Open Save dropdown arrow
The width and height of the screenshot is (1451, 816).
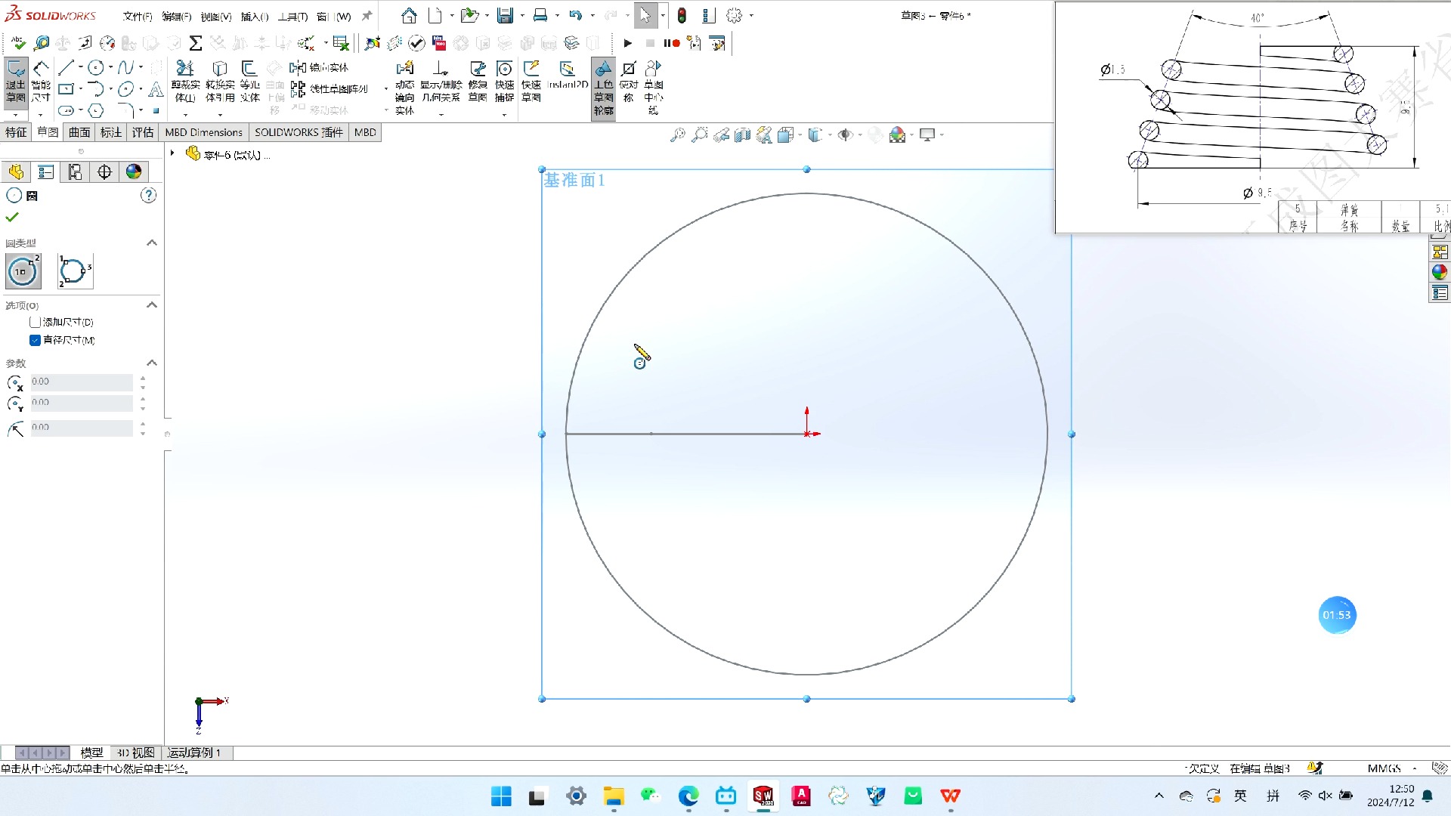click(522, 15)
